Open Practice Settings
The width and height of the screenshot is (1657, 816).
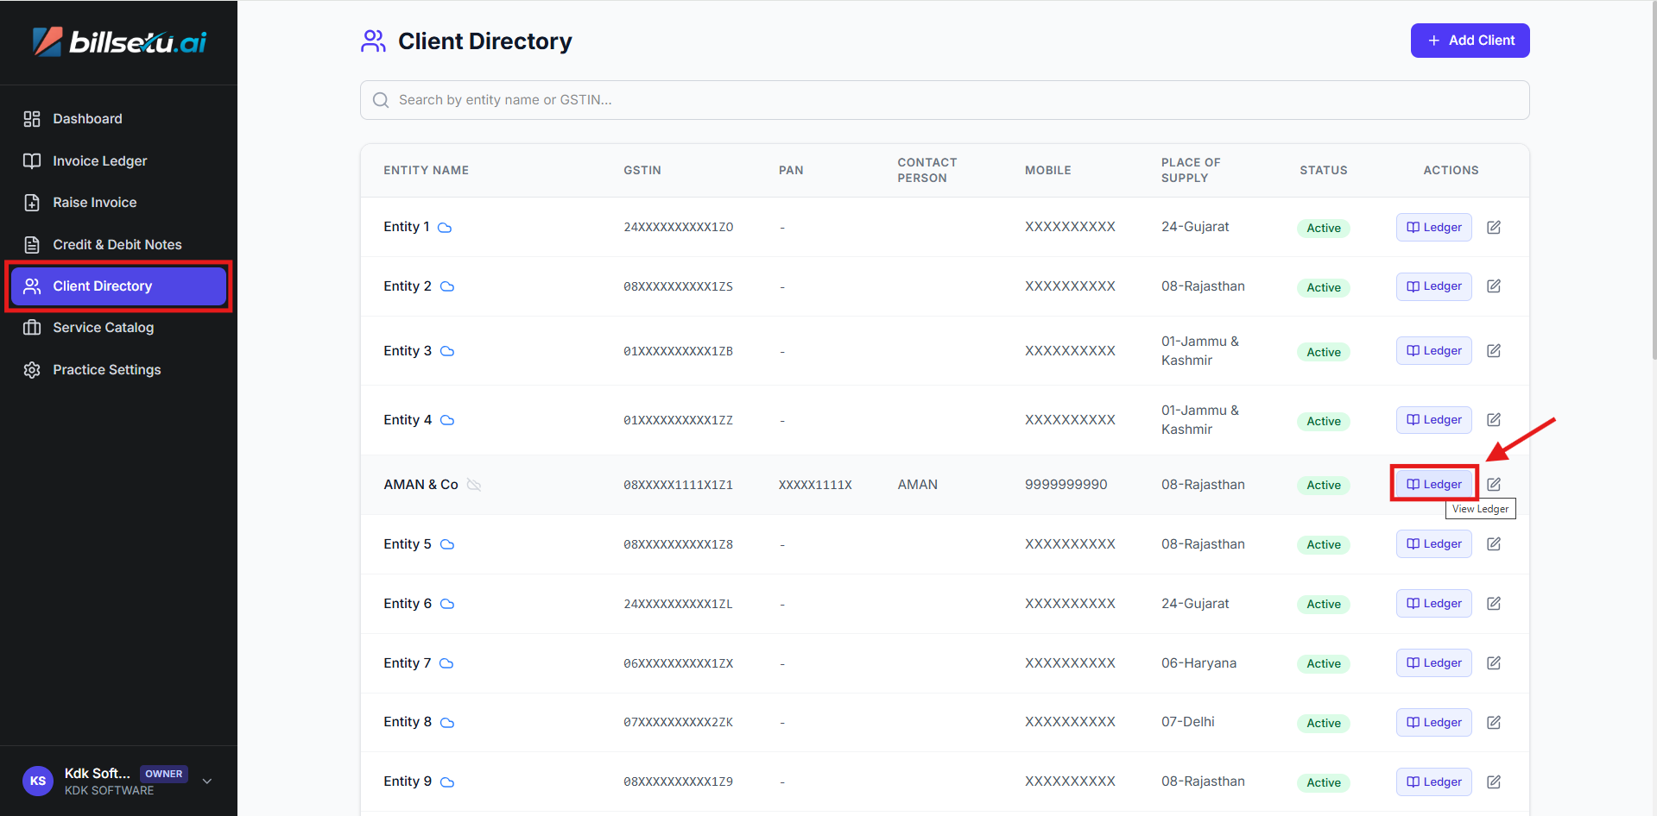(x=106, y=370)
